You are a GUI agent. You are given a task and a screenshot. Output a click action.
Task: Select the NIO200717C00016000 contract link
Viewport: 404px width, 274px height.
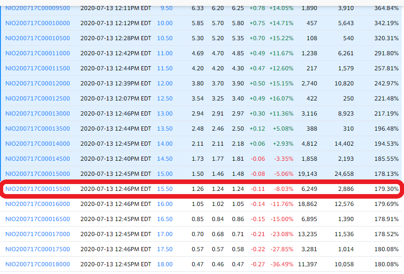click(x=38, y=204)
